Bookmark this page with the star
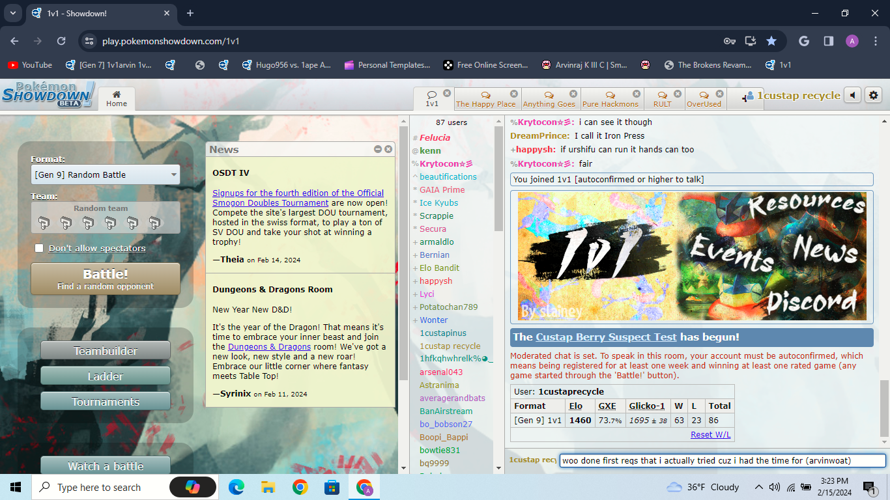This screenshot has width=890, height=500. click(771, 41)
